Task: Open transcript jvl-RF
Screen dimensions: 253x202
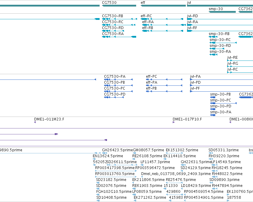Action: point(192,28)
